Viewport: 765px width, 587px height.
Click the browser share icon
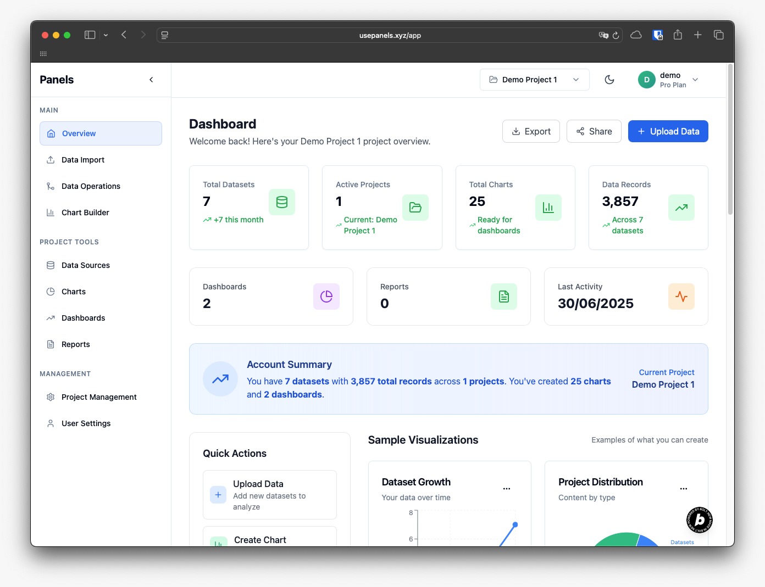coord(678,35)
